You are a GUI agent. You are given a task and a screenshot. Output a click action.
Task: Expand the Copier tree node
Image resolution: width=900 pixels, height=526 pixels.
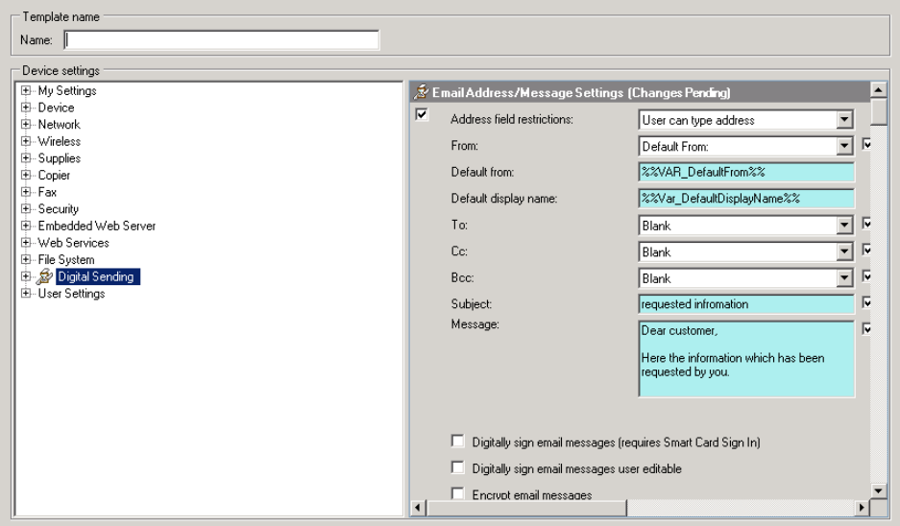coord(25,175)
